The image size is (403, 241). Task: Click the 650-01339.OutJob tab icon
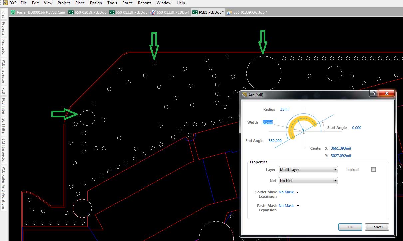229,13
